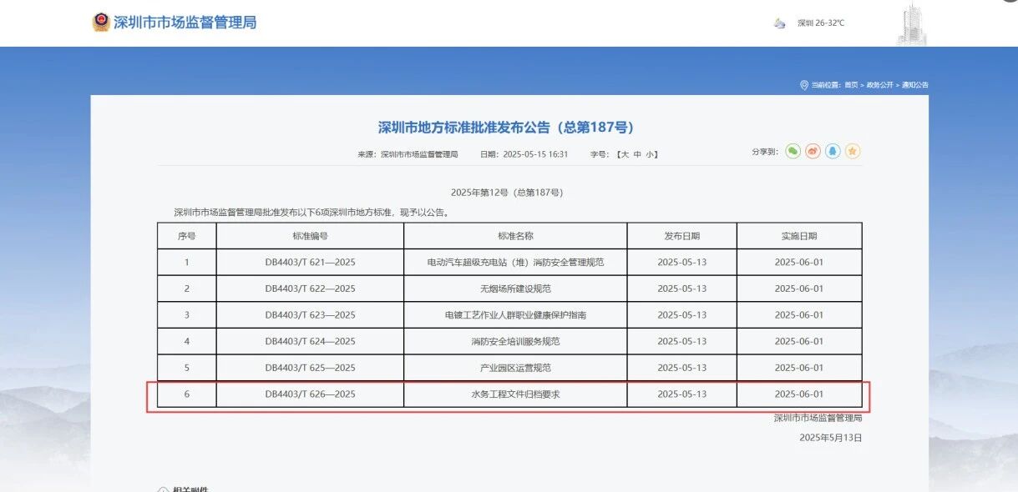
Task: Click the building illustration at top right
Action: 912,25
